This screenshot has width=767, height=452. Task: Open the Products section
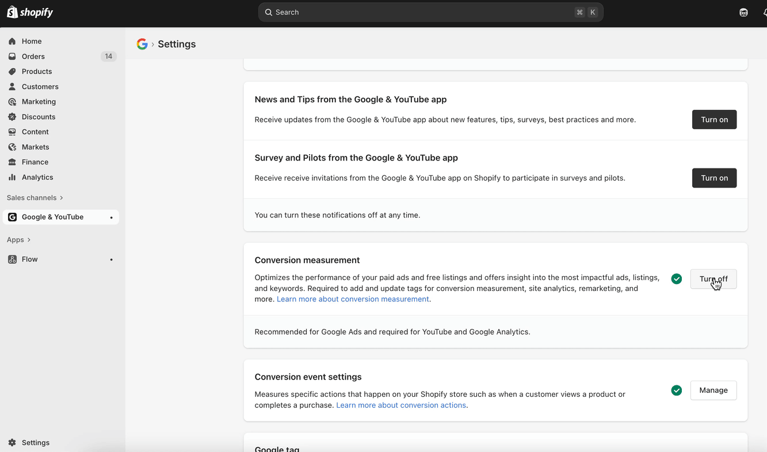pyautogui.click(x=37, y=71)
